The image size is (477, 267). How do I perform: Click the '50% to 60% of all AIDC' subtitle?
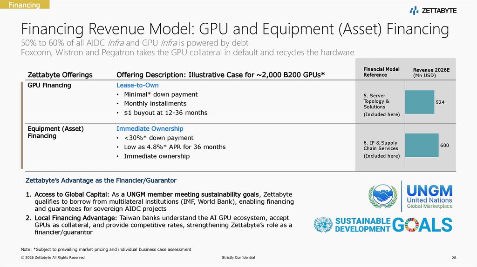(x=135, y=43)
